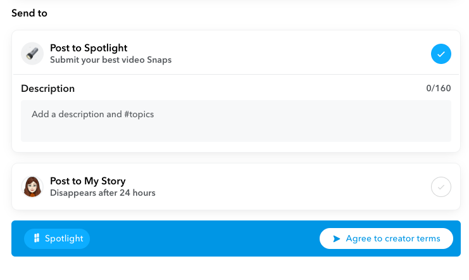Image resolution: width=469 pixels, height=280 pixels.
Task: Click empty space in Post to Spotlight header row
Action: point(285,54)
